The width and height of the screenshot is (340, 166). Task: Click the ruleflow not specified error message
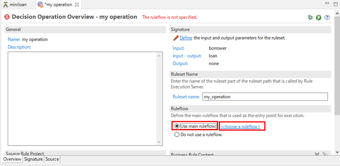click(x=170, y=17)
